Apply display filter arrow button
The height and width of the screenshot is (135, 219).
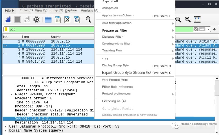point(202,29)
